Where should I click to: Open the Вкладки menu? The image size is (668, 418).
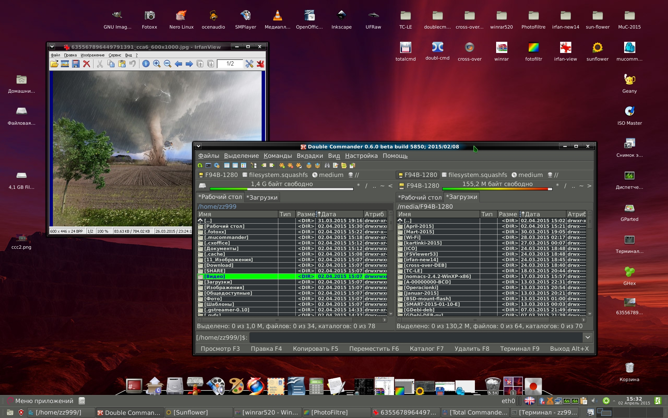click(x=310, y=156)
